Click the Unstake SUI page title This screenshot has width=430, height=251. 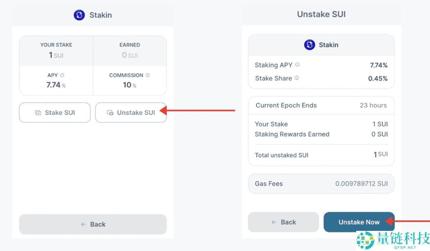(x=321, y=14)
